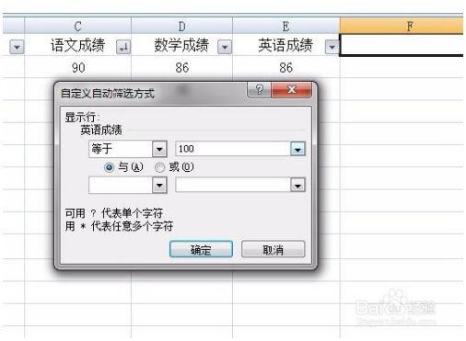Open filter dropdown for 数学成绩
Image resolution: width=466 pixels, height=341 pixels.
click(x=225, y=47)
